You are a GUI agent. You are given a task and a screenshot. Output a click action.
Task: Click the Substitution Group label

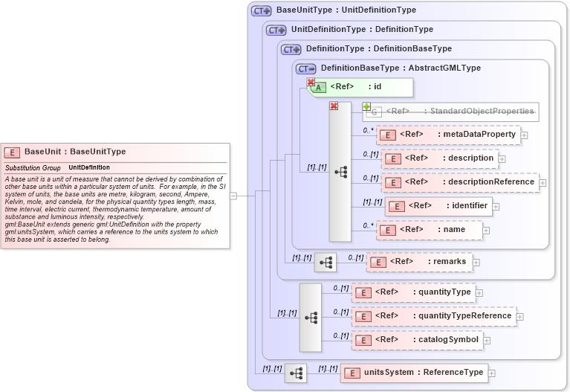33,168
